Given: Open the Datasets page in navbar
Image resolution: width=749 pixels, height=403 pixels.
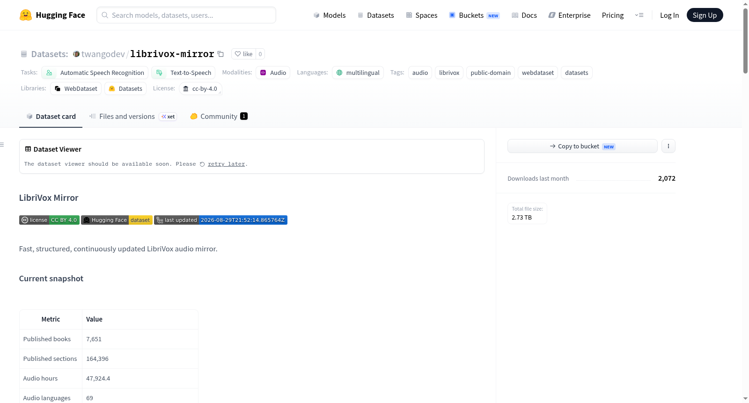Looking at the screenshot, I should 376,15.
